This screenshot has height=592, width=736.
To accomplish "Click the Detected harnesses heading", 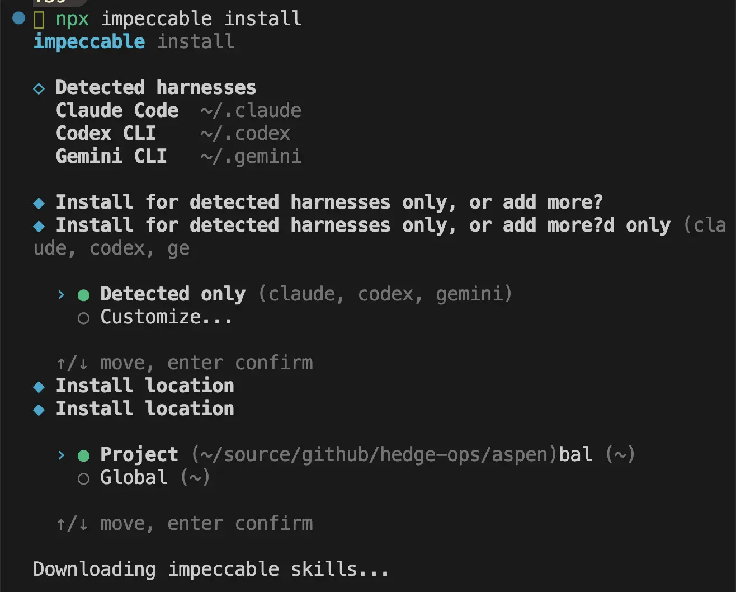I will (156, 87).
